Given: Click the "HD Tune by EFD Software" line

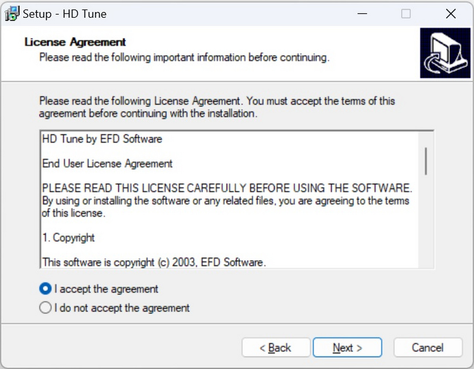Looking at the screenshot, I should pos(102,139).
